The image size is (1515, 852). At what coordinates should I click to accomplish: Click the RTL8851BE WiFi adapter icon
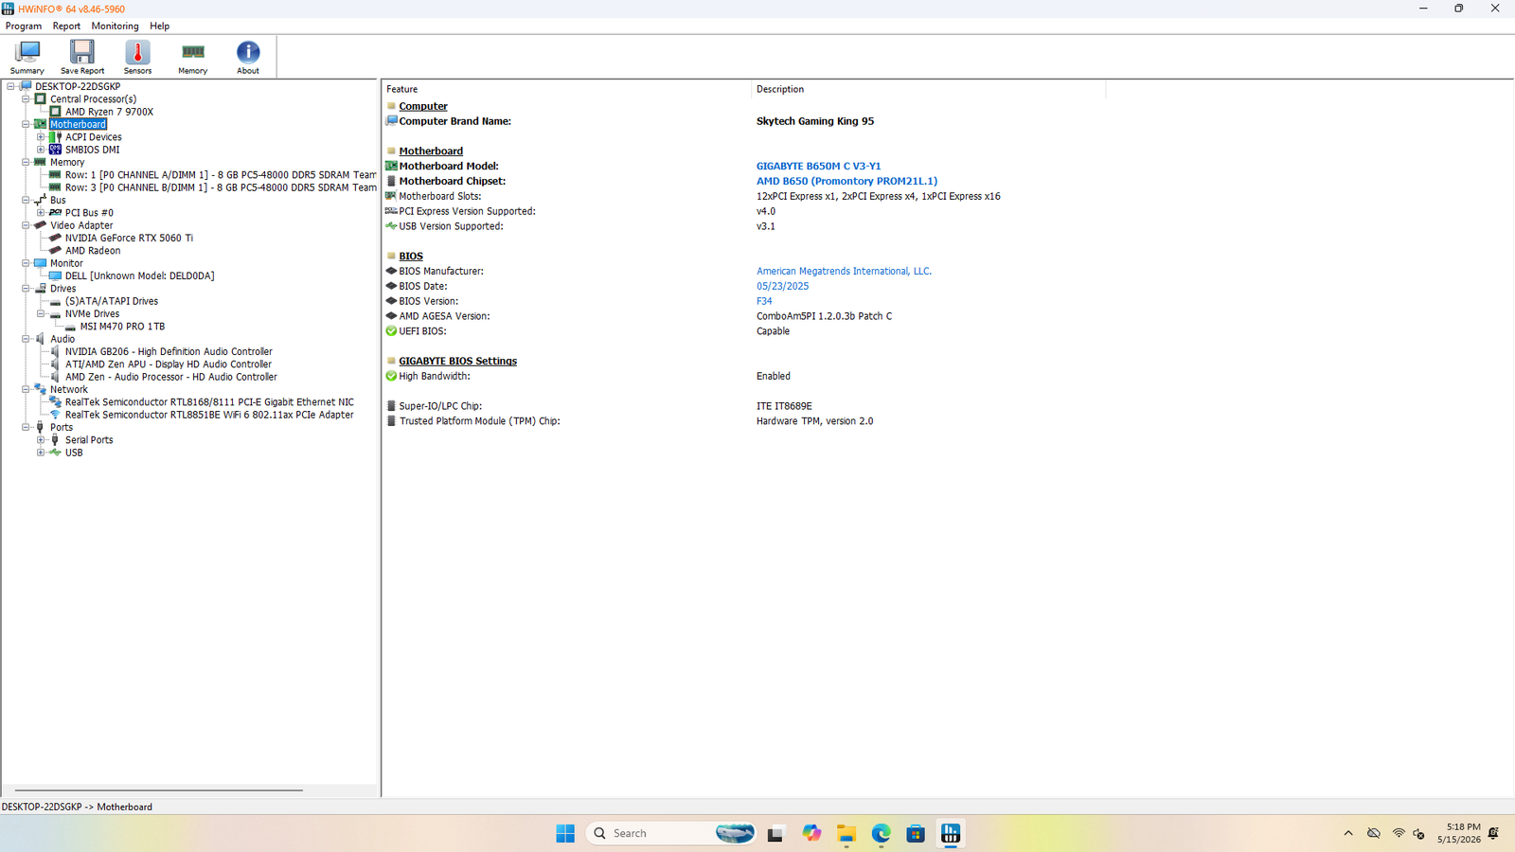(x=56, y=415)
